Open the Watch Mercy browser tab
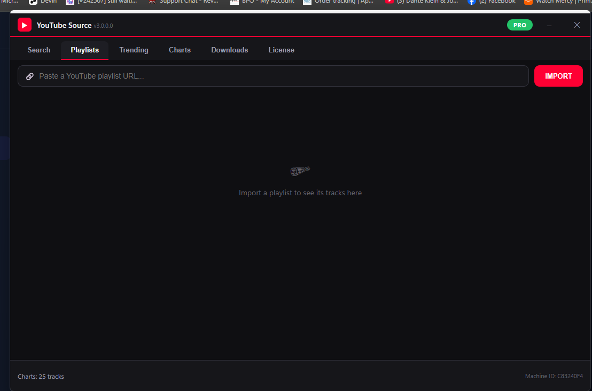Screen dimensions: 592x391 click(x=558, y=2)
